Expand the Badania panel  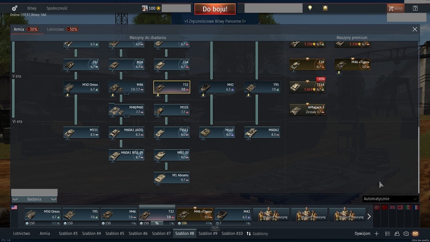(34, 199)
